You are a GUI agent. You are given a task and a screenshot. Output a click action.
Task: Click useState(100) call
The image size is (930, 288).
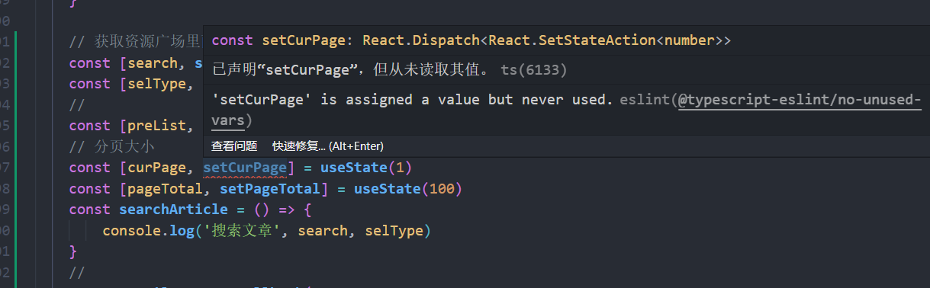[408, 188]
